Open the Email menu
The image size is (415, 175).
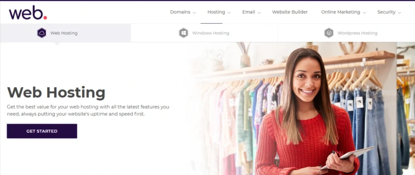(x=248, y=12)
